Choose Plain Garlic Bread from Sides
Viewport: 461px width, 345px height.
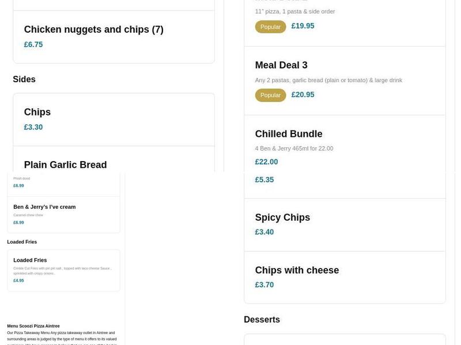coord(66,165)
